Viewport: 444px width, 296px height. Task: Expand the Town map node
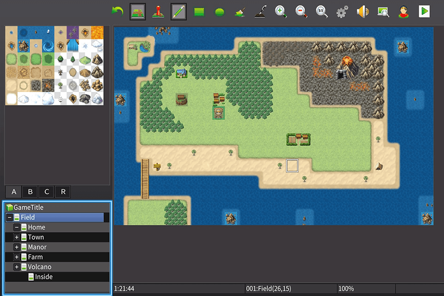[x=17, y=237]
